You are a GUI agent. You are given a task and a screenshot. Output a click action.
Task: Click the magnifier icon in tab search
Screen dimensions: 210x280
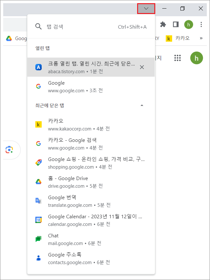pos(38,27)
